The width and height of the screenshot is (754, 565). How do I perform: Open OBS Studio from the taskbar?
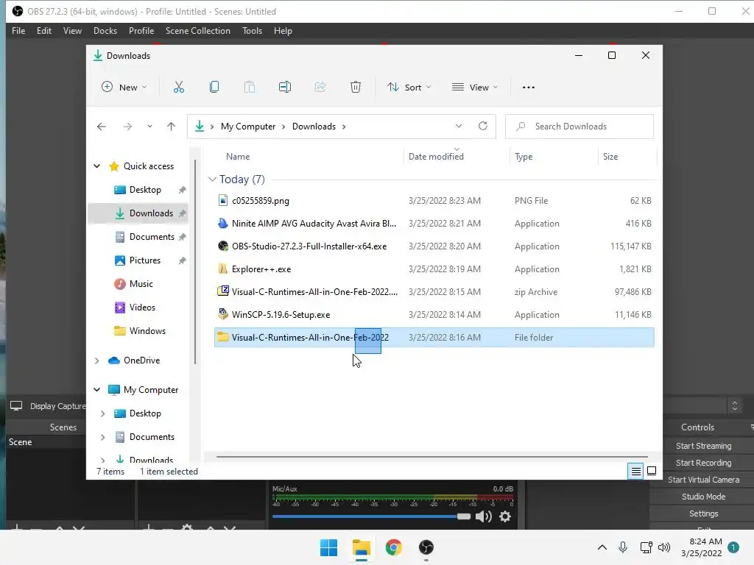point(426,547)
